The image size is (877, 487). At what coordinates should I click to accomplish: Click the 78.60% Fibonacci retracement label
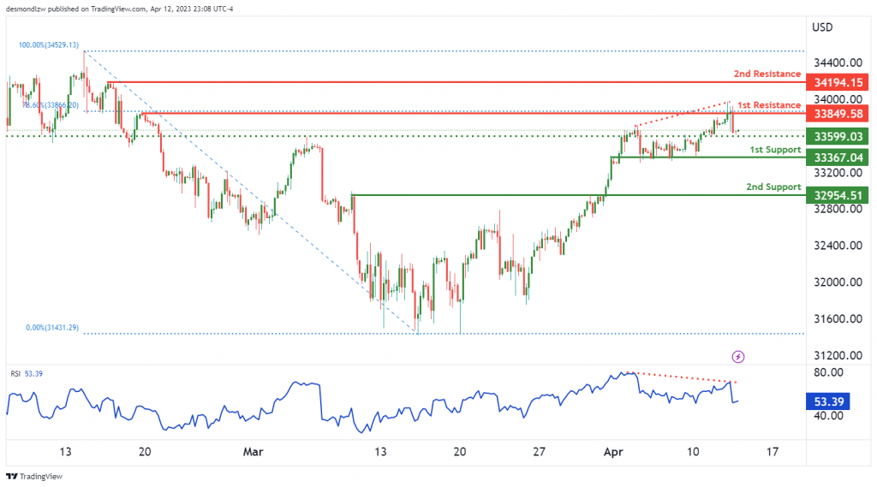pyautogui.click(x=51, y=105)
